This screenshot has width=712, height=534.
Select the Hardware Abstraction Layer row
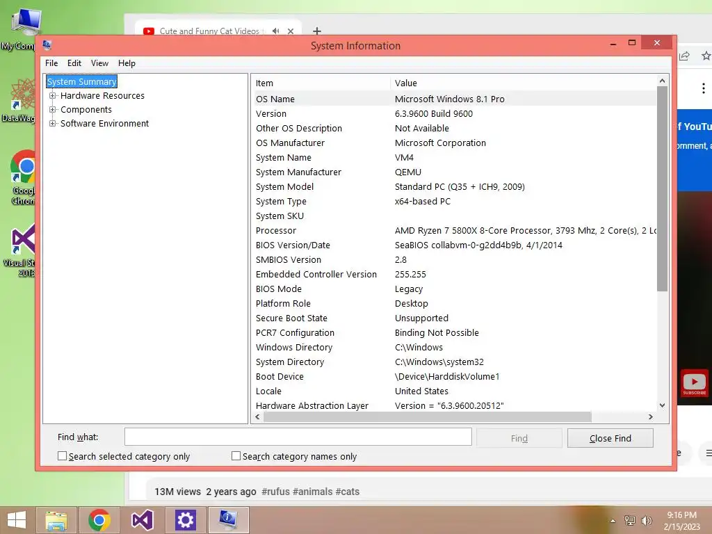point(454,405)
